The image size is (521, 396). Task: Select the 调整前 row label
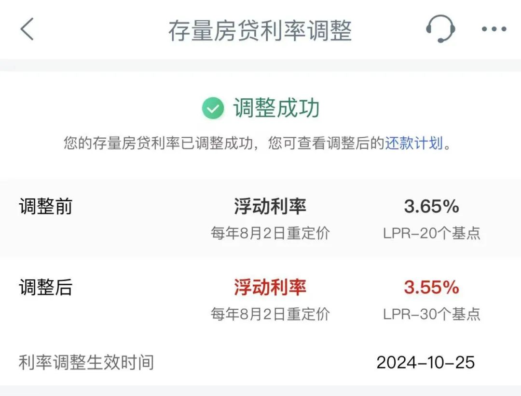[x=45, y=206]
